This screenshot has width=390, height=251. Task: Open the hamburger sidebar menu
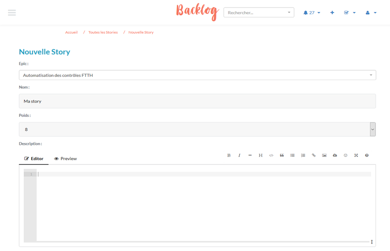(12, 13)
